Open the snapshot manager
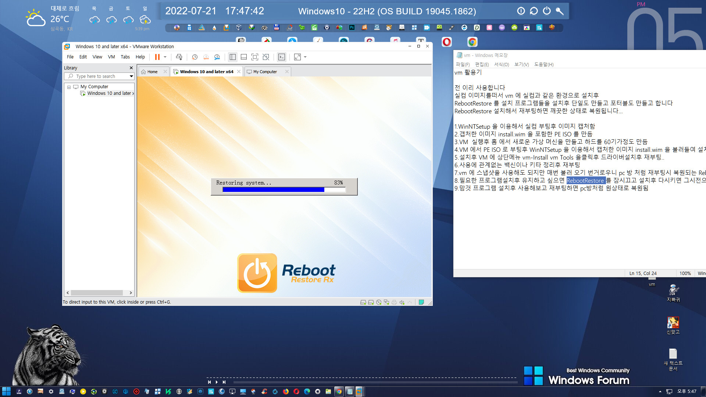Image resolution: width=706 pixels, height=397 pixels. [217, 57]
